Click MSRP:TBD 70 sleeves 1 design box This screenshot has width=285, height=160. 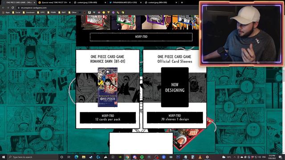175,117
